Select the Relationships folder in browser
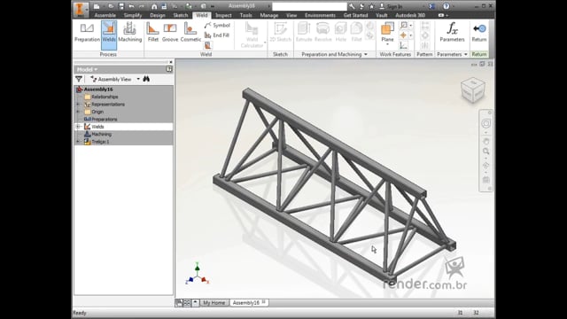 pyautogui.click(x=105, y=97)
